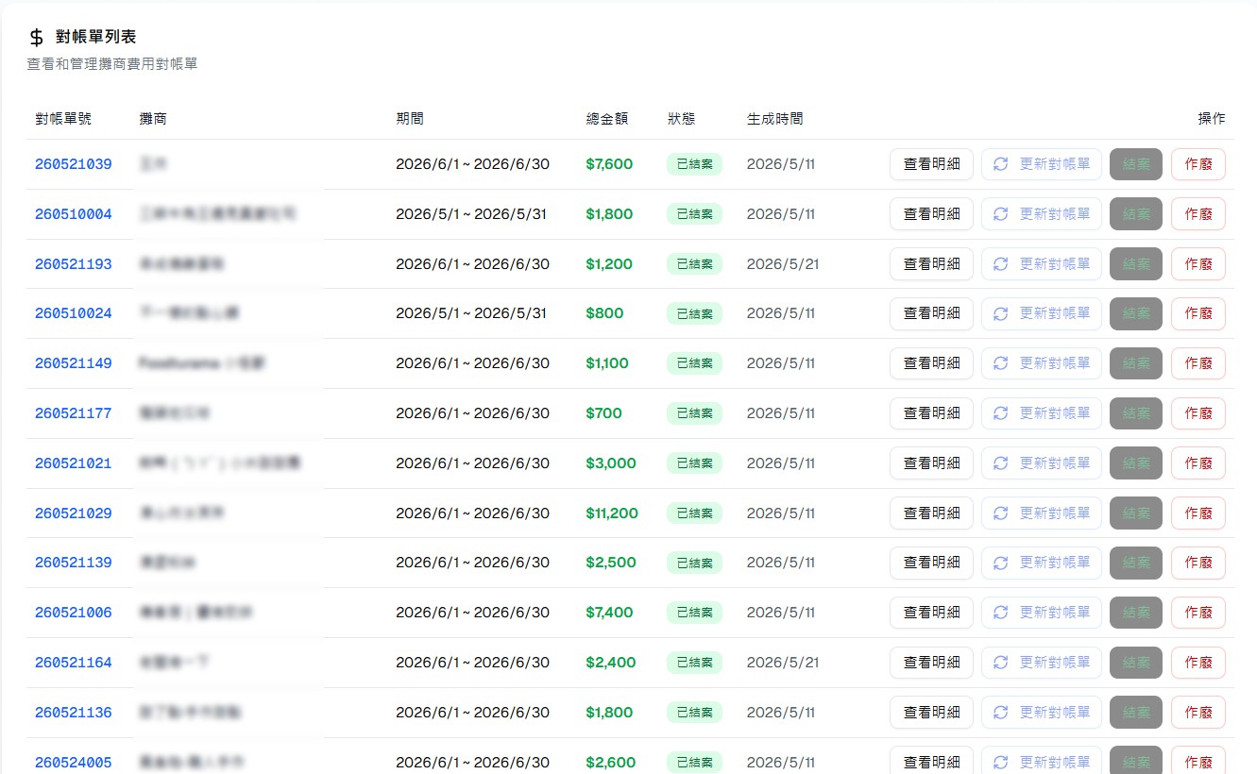Click refresh icon in row 260521039
This screenshot has height=774, width=1257.
coord(1001,164)
